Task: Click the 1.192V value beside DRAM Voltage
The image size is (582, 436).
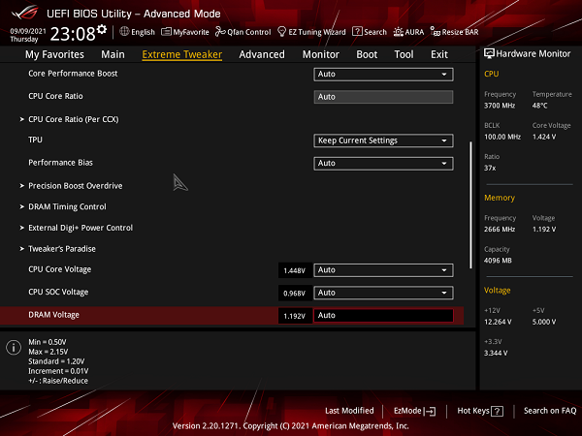Action: point(295,316)
